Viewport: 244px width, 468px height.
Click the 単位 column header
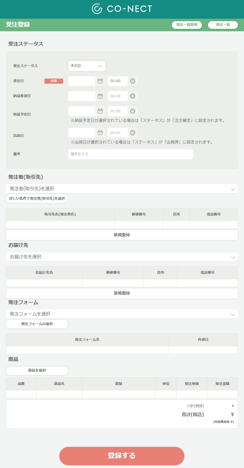166,384
